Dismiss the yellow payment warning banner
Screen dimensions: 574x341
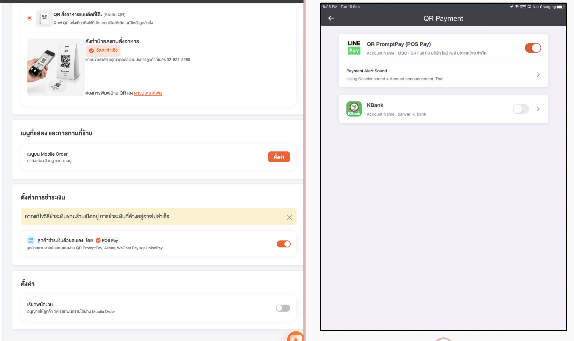[x=290, y=217]
